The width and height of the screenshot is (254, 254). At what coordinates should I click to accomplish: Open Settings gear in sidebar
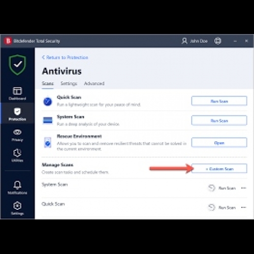17,206
